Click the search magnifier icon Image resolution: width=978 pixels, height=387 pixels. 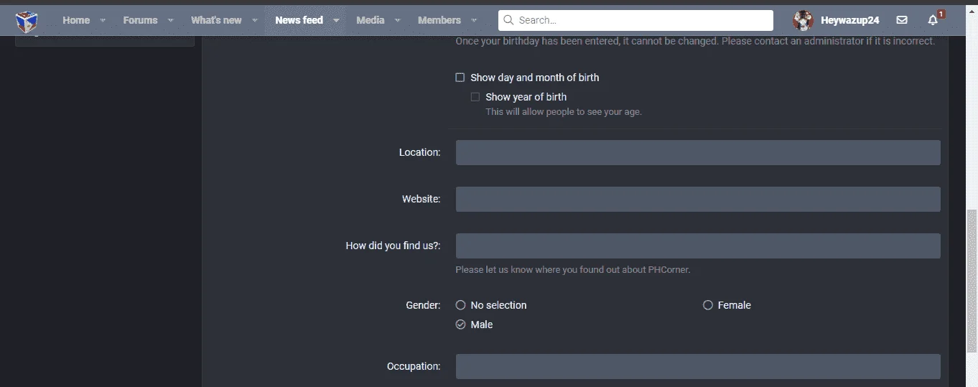tap(508, 20)
